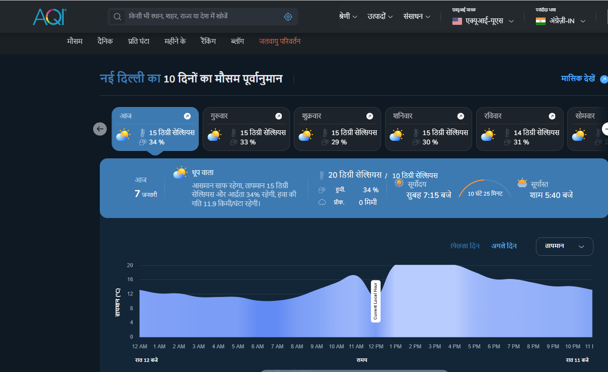
Task: Open the arrow icon on the शनिवार card
Action: tap(461, 116)
